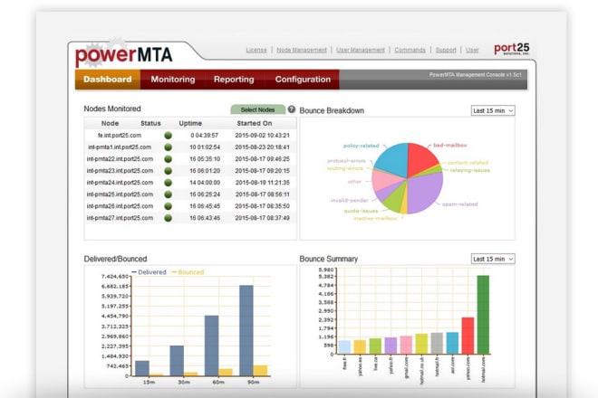Image resolution: width=598 pixels, height=398 pixels.
Task: Select node int-pmta22.int.port25.com
Action: [x=120, y=159]
